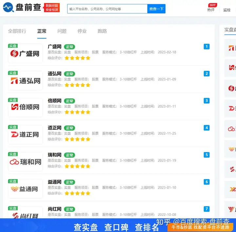The image size is (236, 232).
Task: Open the 通弘网 logo thumbnail
Action: pyautogui.click(x=25, y=80)
